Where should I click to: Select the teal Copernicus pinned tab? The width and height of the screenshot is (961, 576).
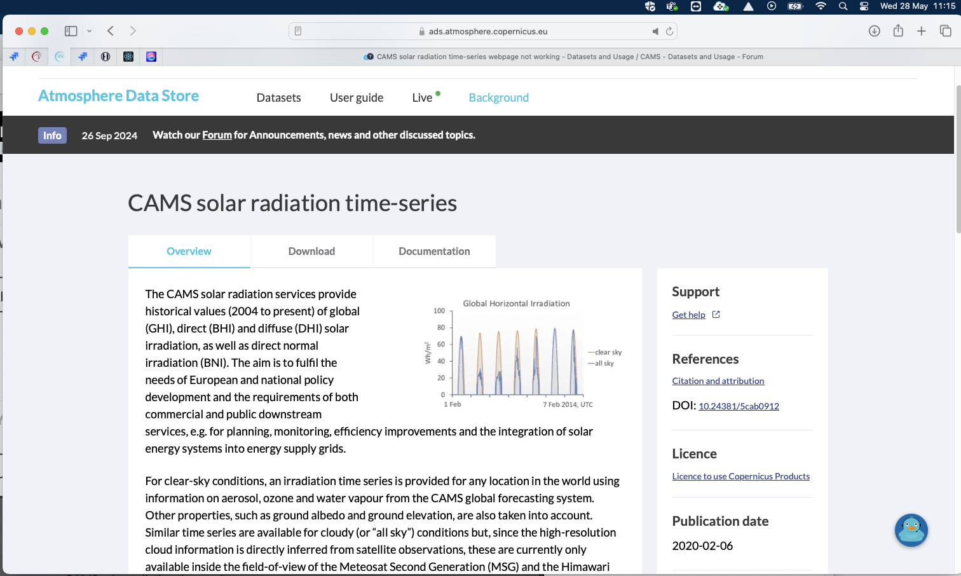(x=60, y=57)
